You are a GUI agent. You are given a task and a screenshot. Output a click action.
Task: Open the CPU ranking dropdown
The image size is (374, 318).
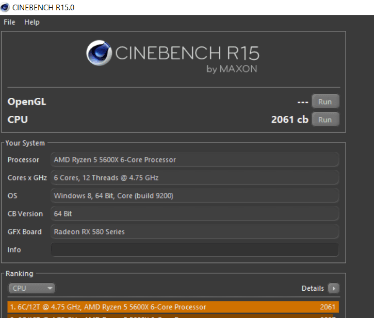point(31,288)
